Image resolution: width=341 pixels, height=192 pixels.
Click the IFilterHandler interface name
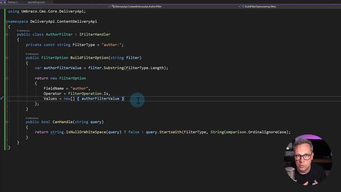(x=95, y=34)
